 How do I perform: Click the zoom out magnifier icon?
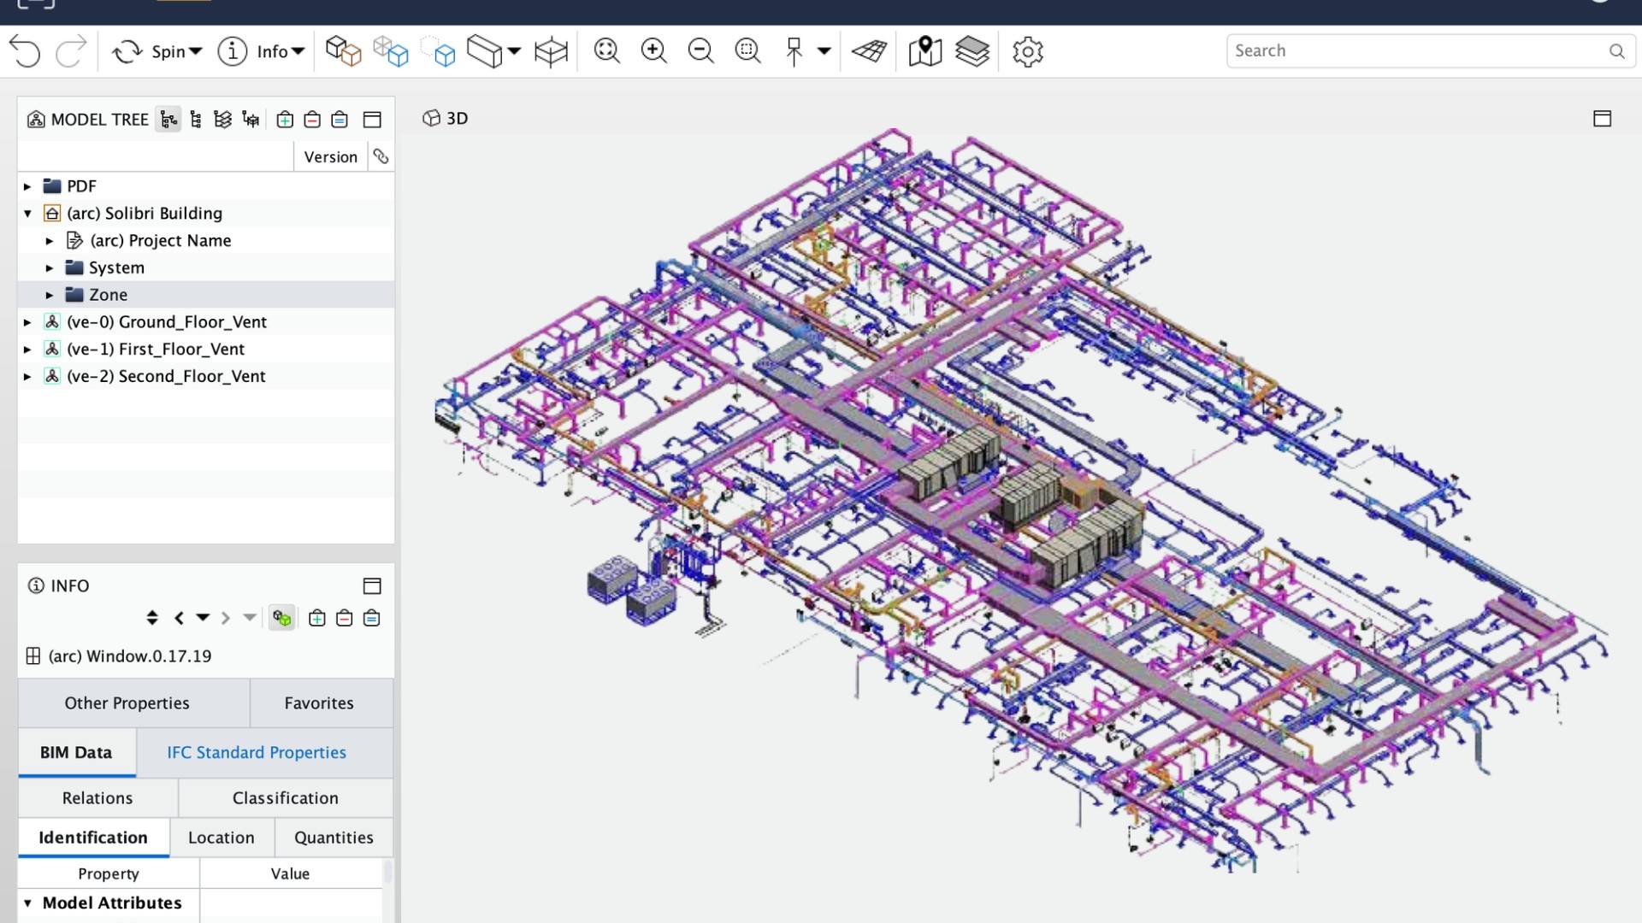pyautogui.click(x=700, y=51)
